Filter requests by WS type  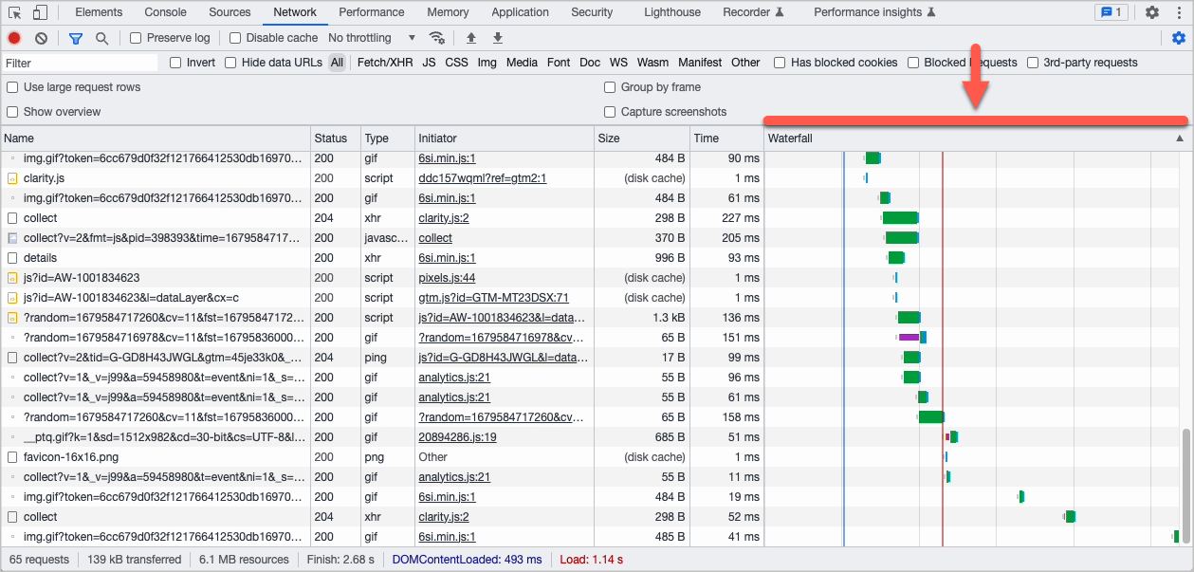(618, 63)
